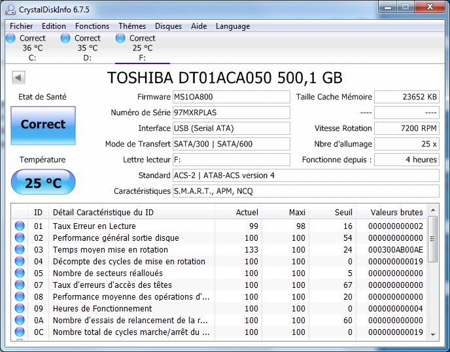This screenshot has width=450, height=352.
Task: Click the Valeurs brutes column header
Action: (x=391, y=212)
